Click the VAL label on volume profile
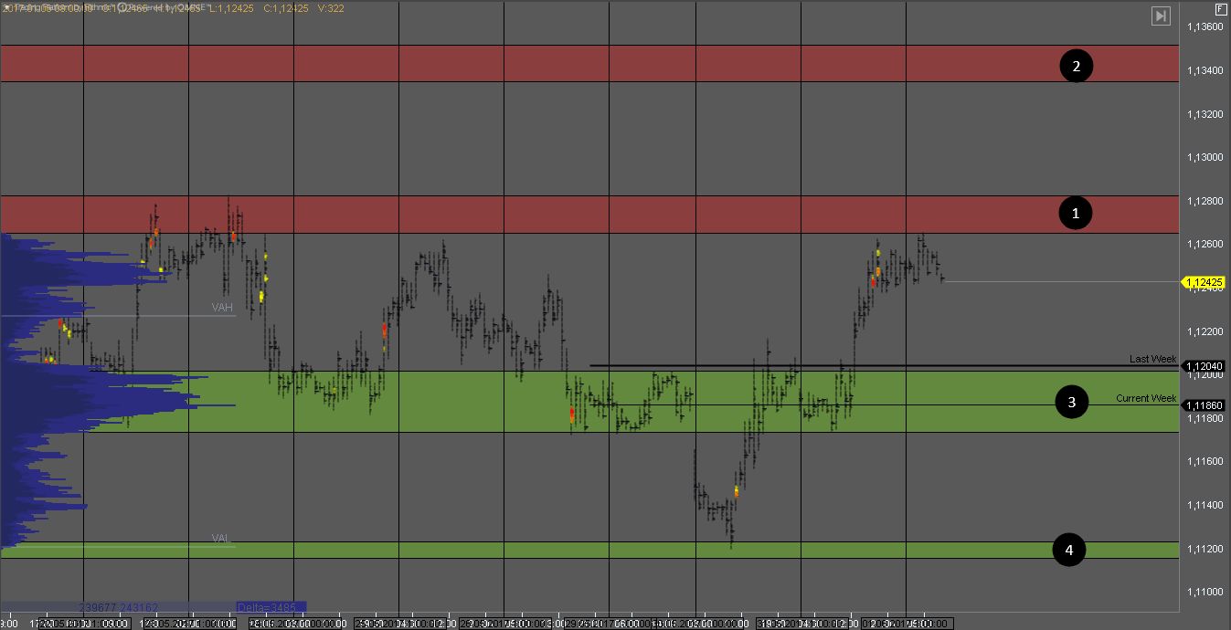 click(x=221, y=539)
